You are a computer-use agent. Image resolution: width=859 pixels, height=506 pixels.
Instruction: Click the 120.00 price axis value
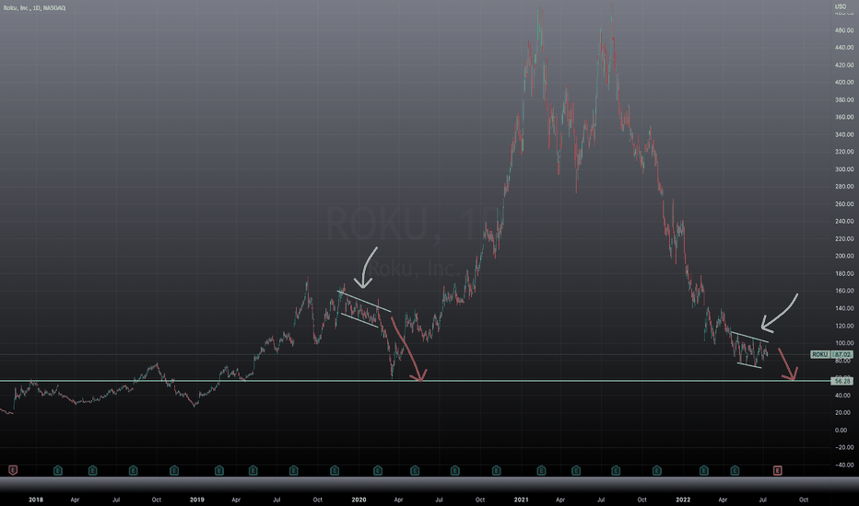(x=844, y=326)
